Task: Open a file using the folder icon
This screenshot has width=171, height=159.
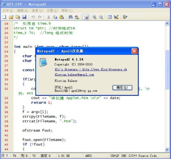Action: (11, 17)
